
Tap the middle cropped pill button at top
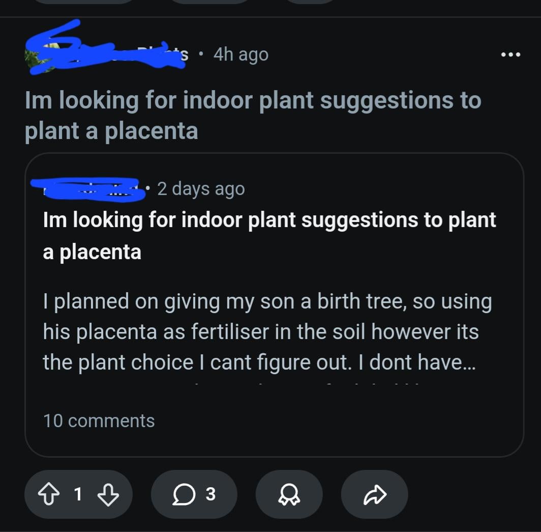pyautogui.click(x=209, y=2)
